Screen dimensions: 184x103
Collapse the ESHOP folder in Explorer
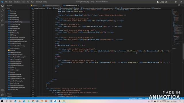(8, 8)
